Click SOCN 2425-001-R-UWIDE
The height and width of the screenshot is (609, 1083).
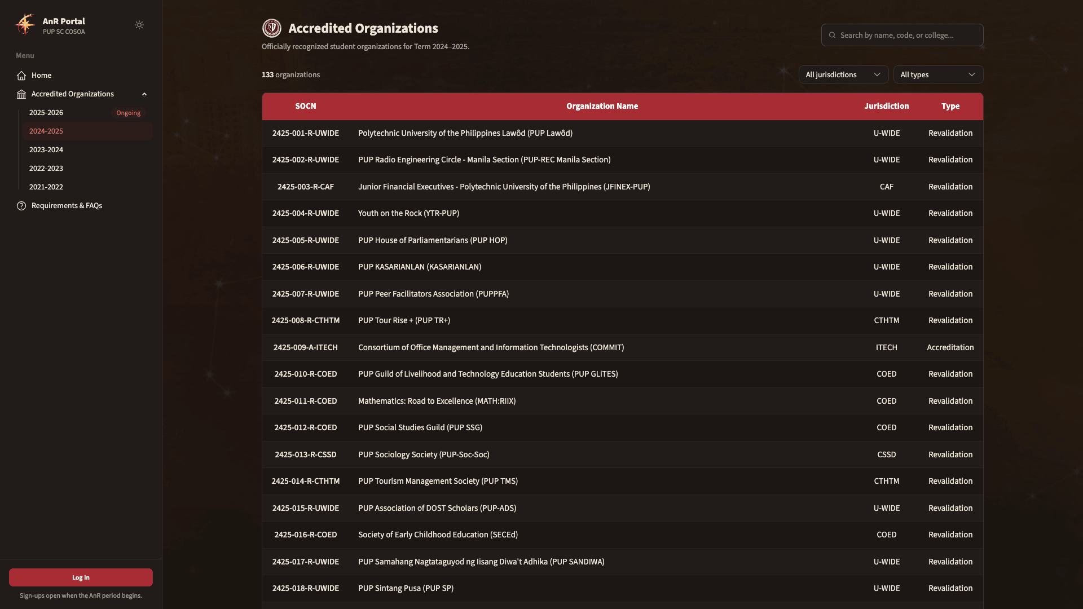click(x=306, y=133)
